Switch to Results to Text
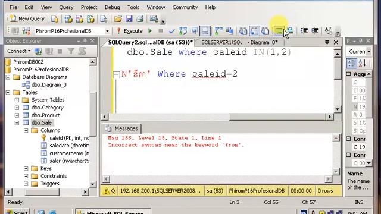This screenshot has height=214, width=381. click(x=243, y=31)
